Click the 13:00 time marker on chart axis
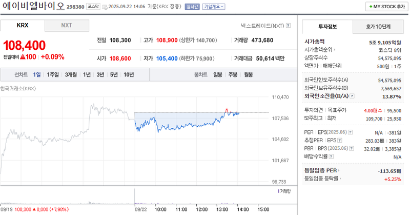Viewport: 410px width, 215px height. [x=222, y=209]
